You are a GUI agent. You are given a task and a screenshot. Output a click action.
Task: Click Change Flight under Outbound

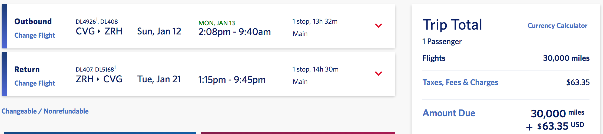pyautogui.click(x=35, y=35)
